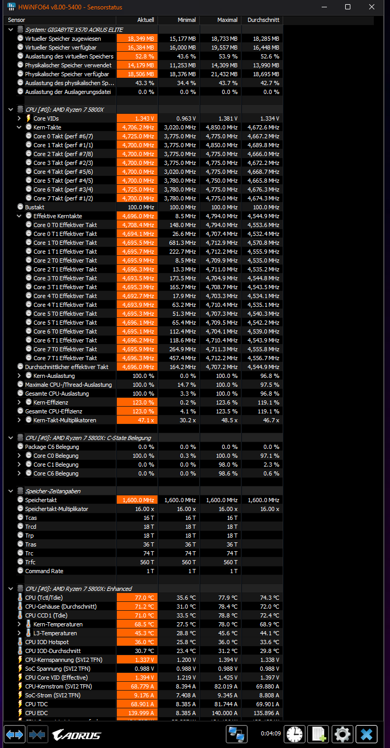Viewport: 390px width, 748px height.
Task: Expand the Core C6 Belegung row
Action: 20,473
